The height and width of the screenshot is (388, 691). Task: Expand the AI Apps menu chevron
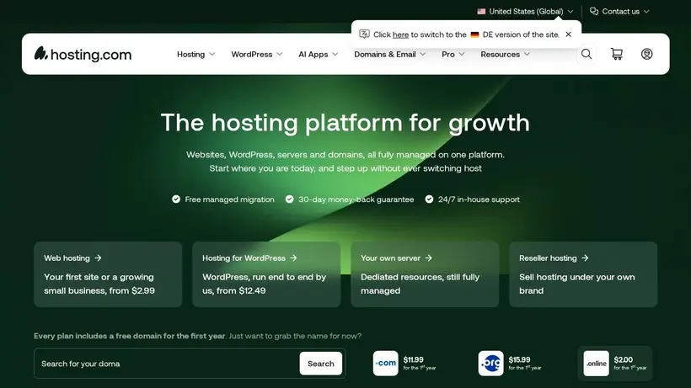coord(335,54)
